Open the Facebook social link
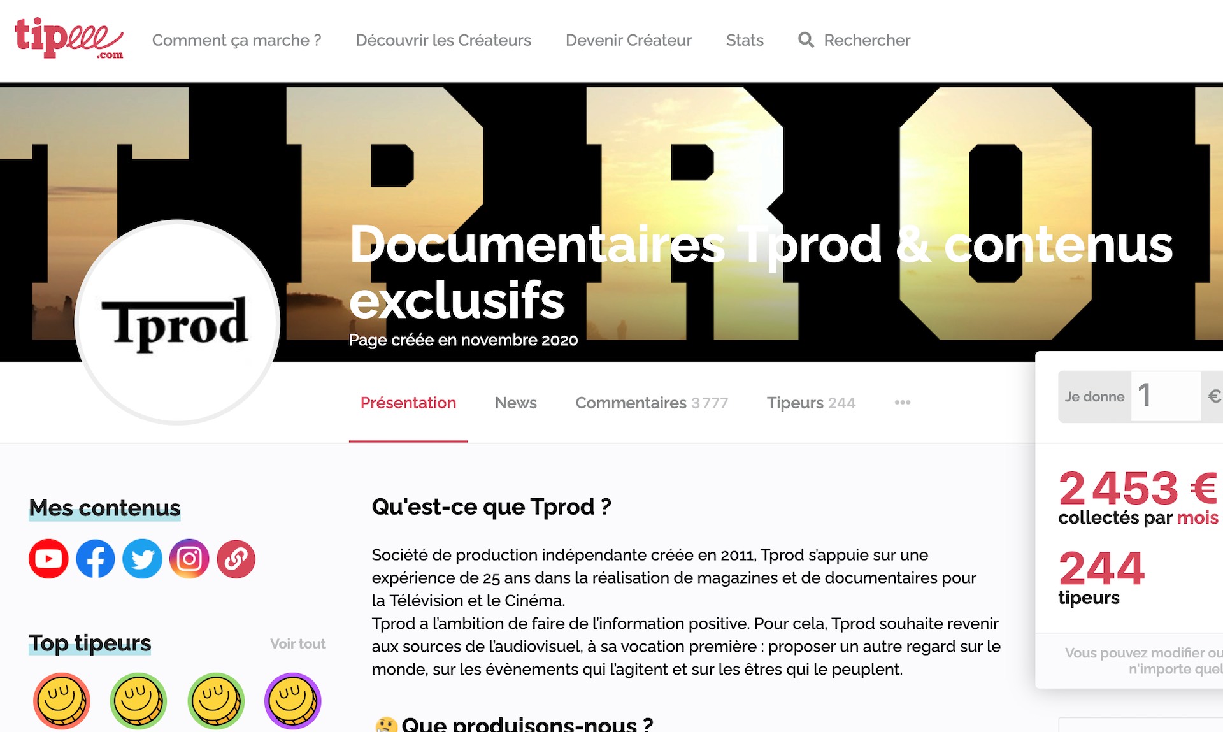Screen dimensions: 1223x732 pos(96,559)
